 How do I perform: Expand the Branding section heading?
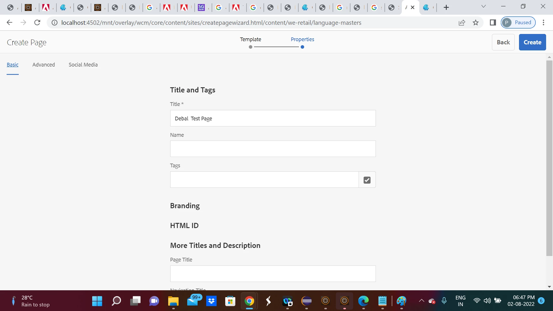point(185,206)
